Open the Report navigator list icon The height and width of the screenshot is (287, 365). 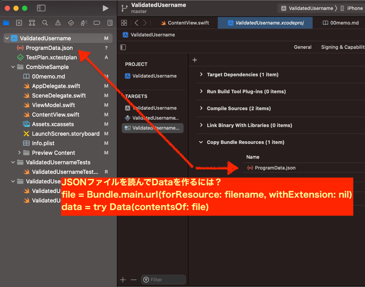point(110,23)
